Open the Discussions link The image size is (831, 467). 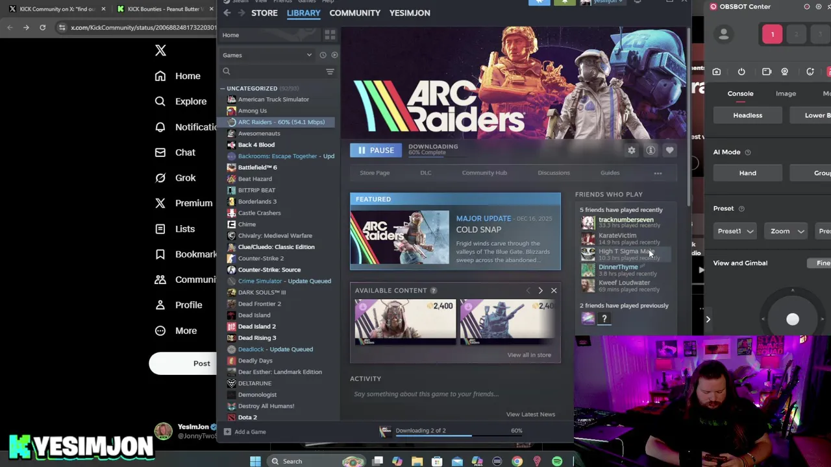[554, 173]
